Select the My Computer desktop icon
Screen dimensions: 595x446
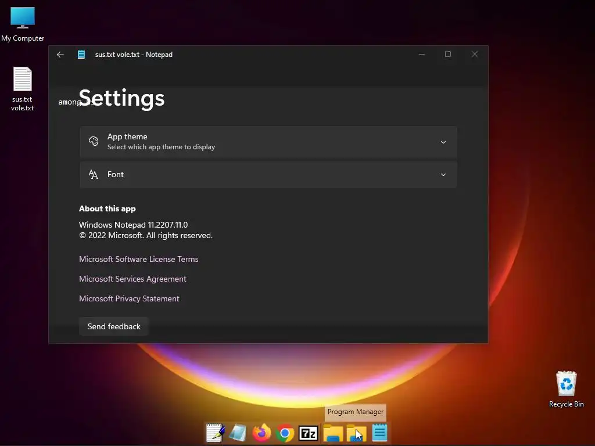(23, 24)
